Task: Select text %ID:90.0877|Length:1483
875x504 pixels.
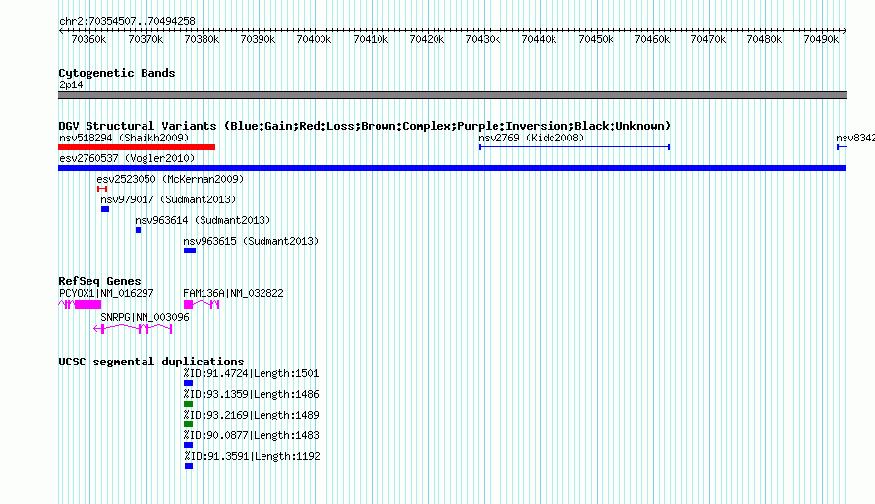Action: [x=251, y=435]
